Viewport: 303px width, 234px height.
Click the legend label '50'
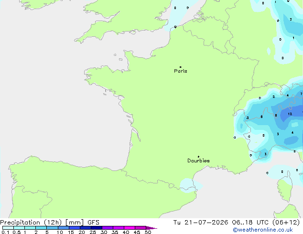pyautogui.click(x=148, y=232)
